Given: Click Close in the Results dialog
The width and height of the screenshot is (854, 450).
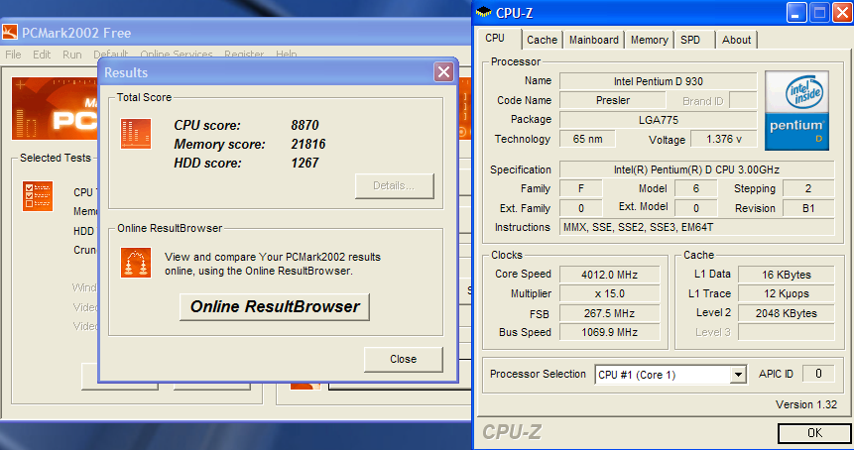Looking at the screenshot, I should point(403,359).
